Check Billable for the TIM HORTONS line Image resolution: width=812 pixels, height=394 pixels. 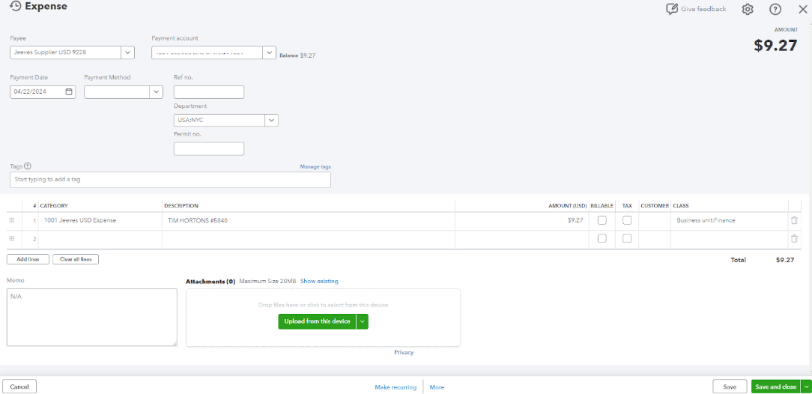coord(602,220)
